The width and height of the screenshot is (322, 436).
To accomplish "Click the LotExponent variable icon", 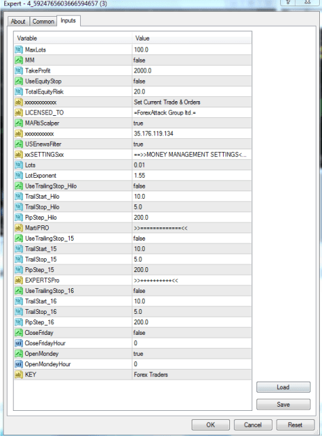I will [x=19, y=176].
